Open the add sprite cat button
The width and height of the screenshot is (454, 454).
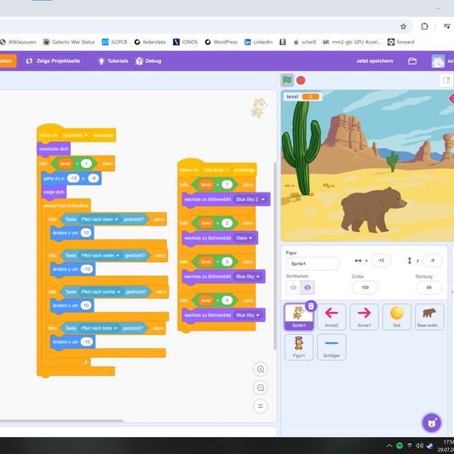coord(431,422)
